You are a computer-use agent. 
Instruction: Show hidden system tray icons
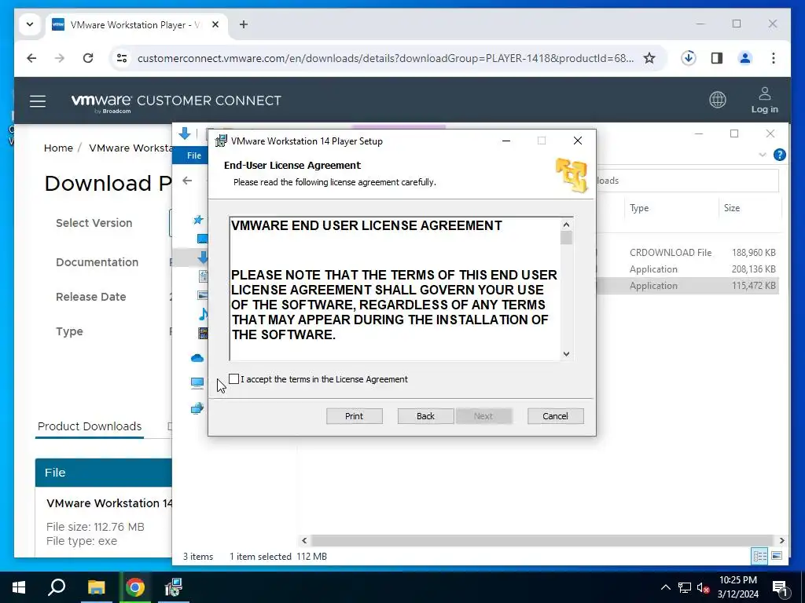(665, 587)
